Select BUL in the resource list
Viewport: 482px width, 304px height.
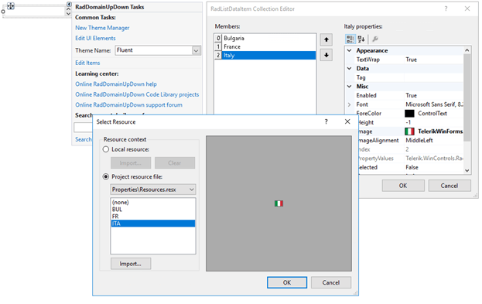point(152,210)
